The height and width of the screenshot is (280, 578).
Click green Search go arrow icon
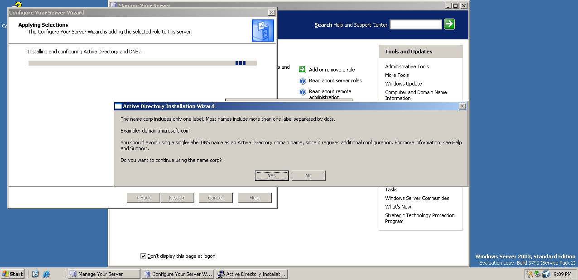tap(449, 24)
